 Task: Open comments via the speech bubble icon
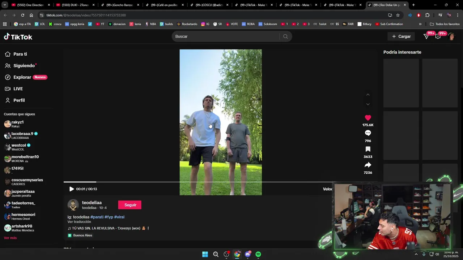[x=368, y=133]
